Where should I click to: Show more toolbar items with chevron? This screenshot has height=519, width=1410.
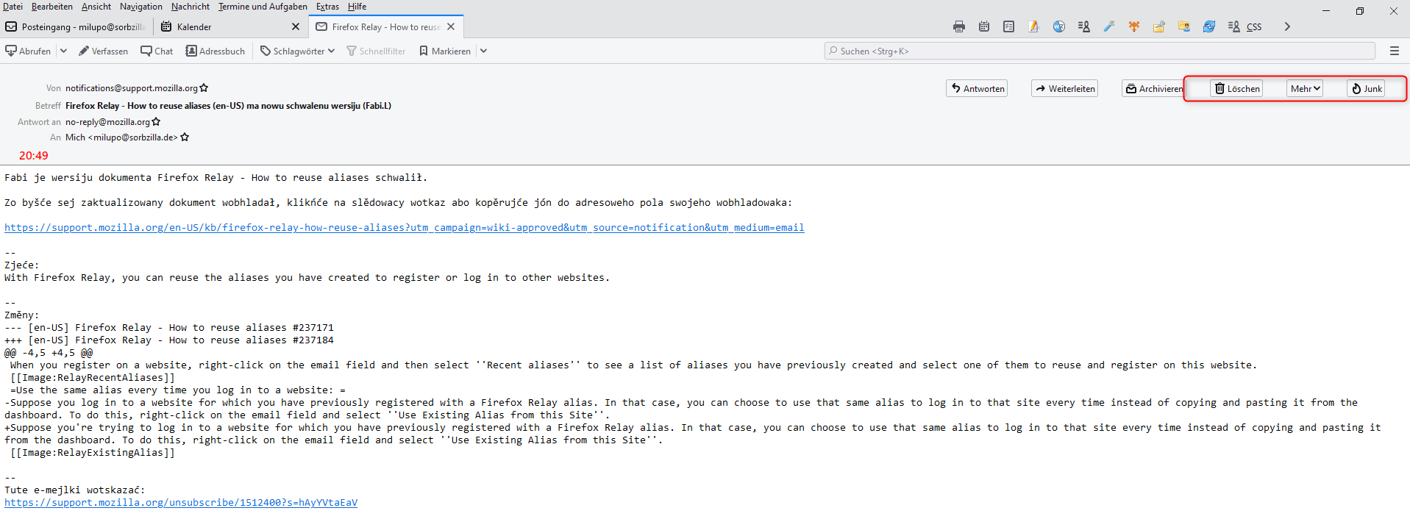point(1287,26)
